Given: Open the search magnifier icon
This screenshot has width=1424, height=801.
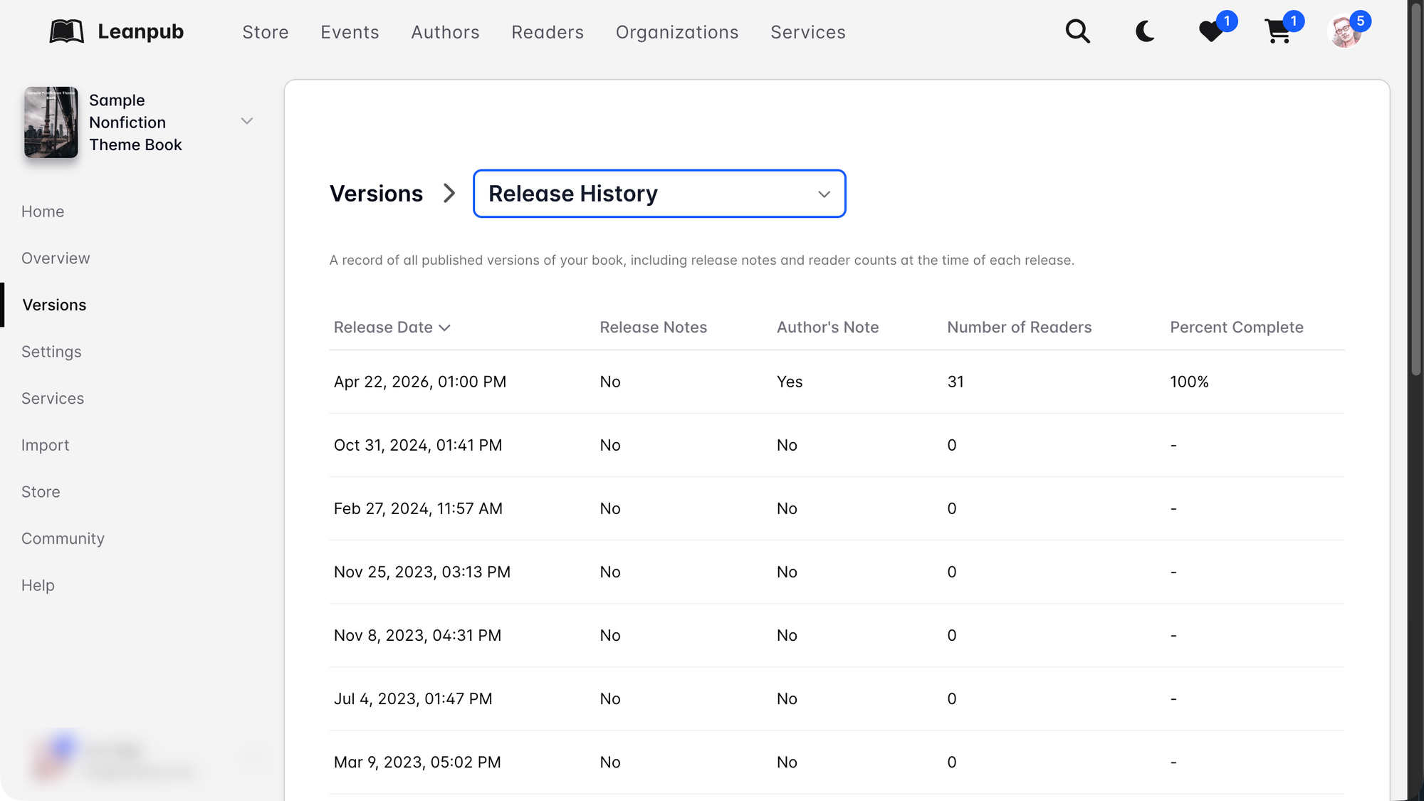Looking at the screenshot, I should (1077, 31).
